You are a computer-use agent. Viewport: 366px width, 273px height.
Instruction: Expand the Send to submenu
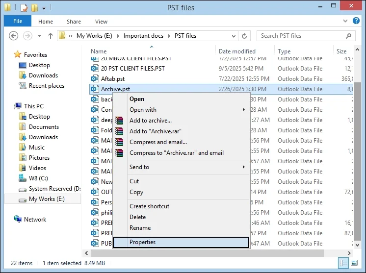(x=181, y=167)
